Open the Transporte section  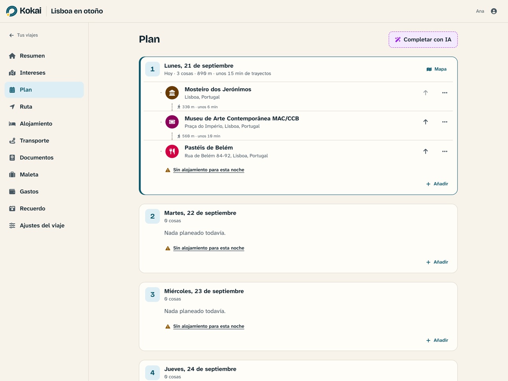44,141
